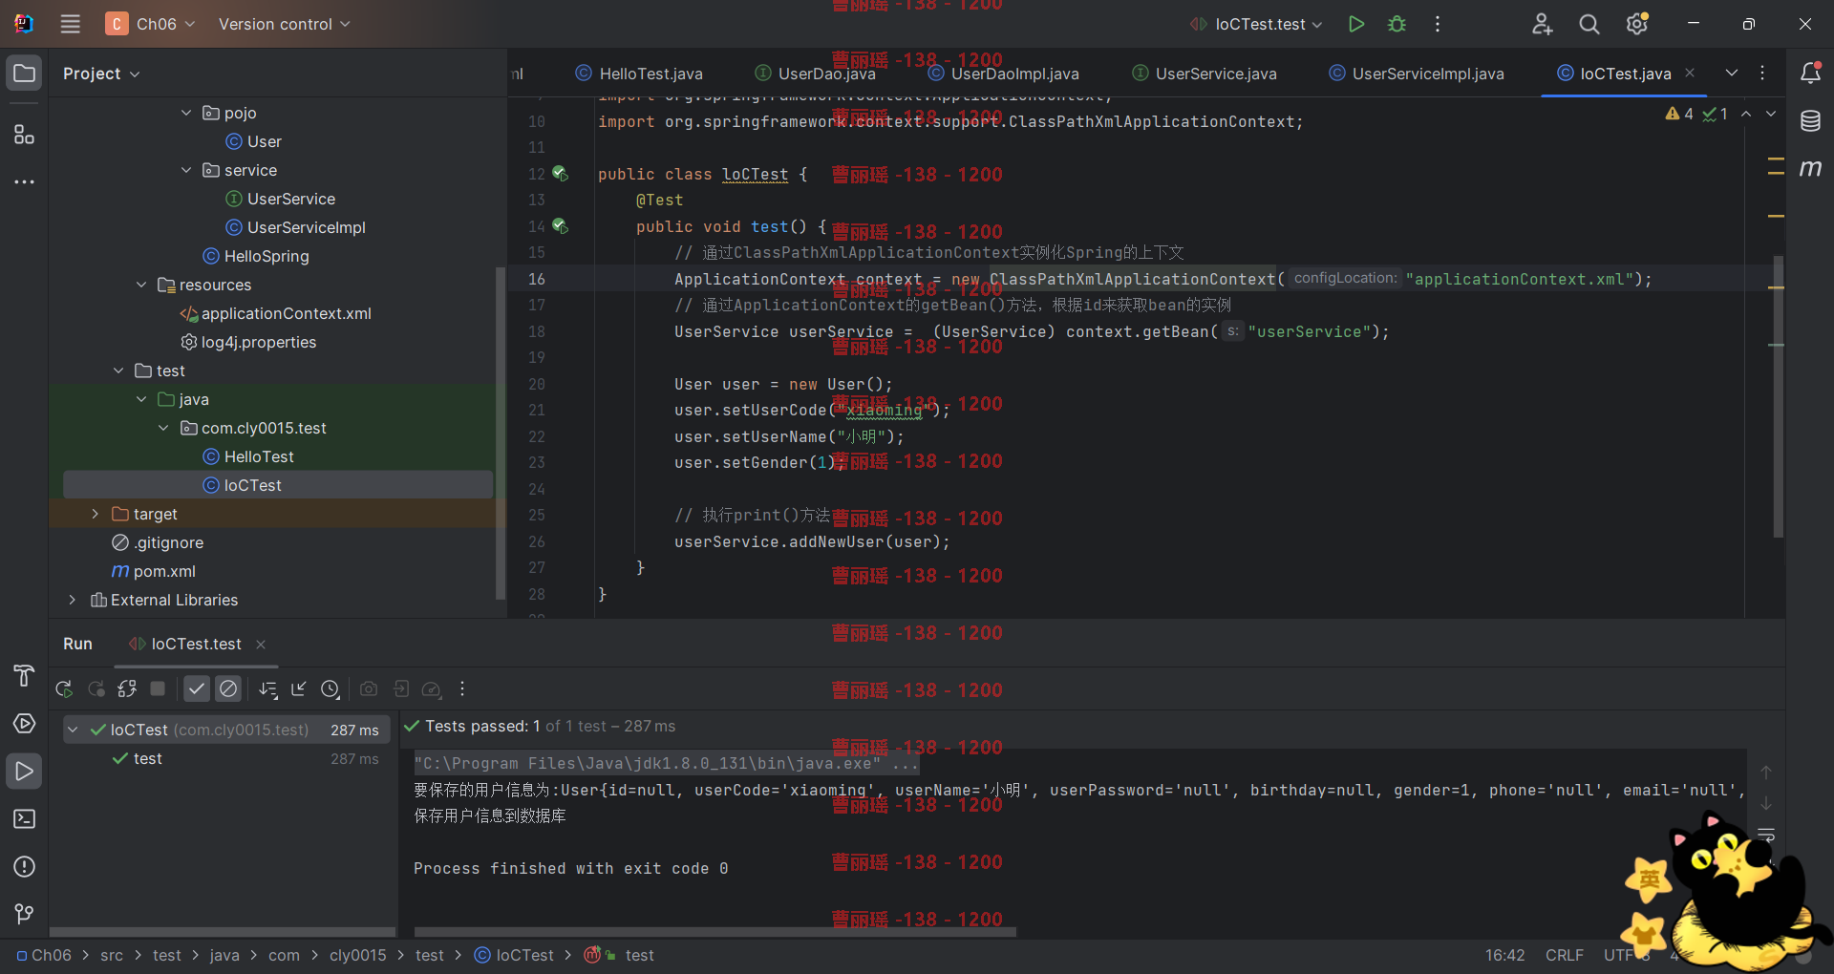
Task: Close the IoCTest.test run tab
Action: pyautogui.click(x=261, y=645)
